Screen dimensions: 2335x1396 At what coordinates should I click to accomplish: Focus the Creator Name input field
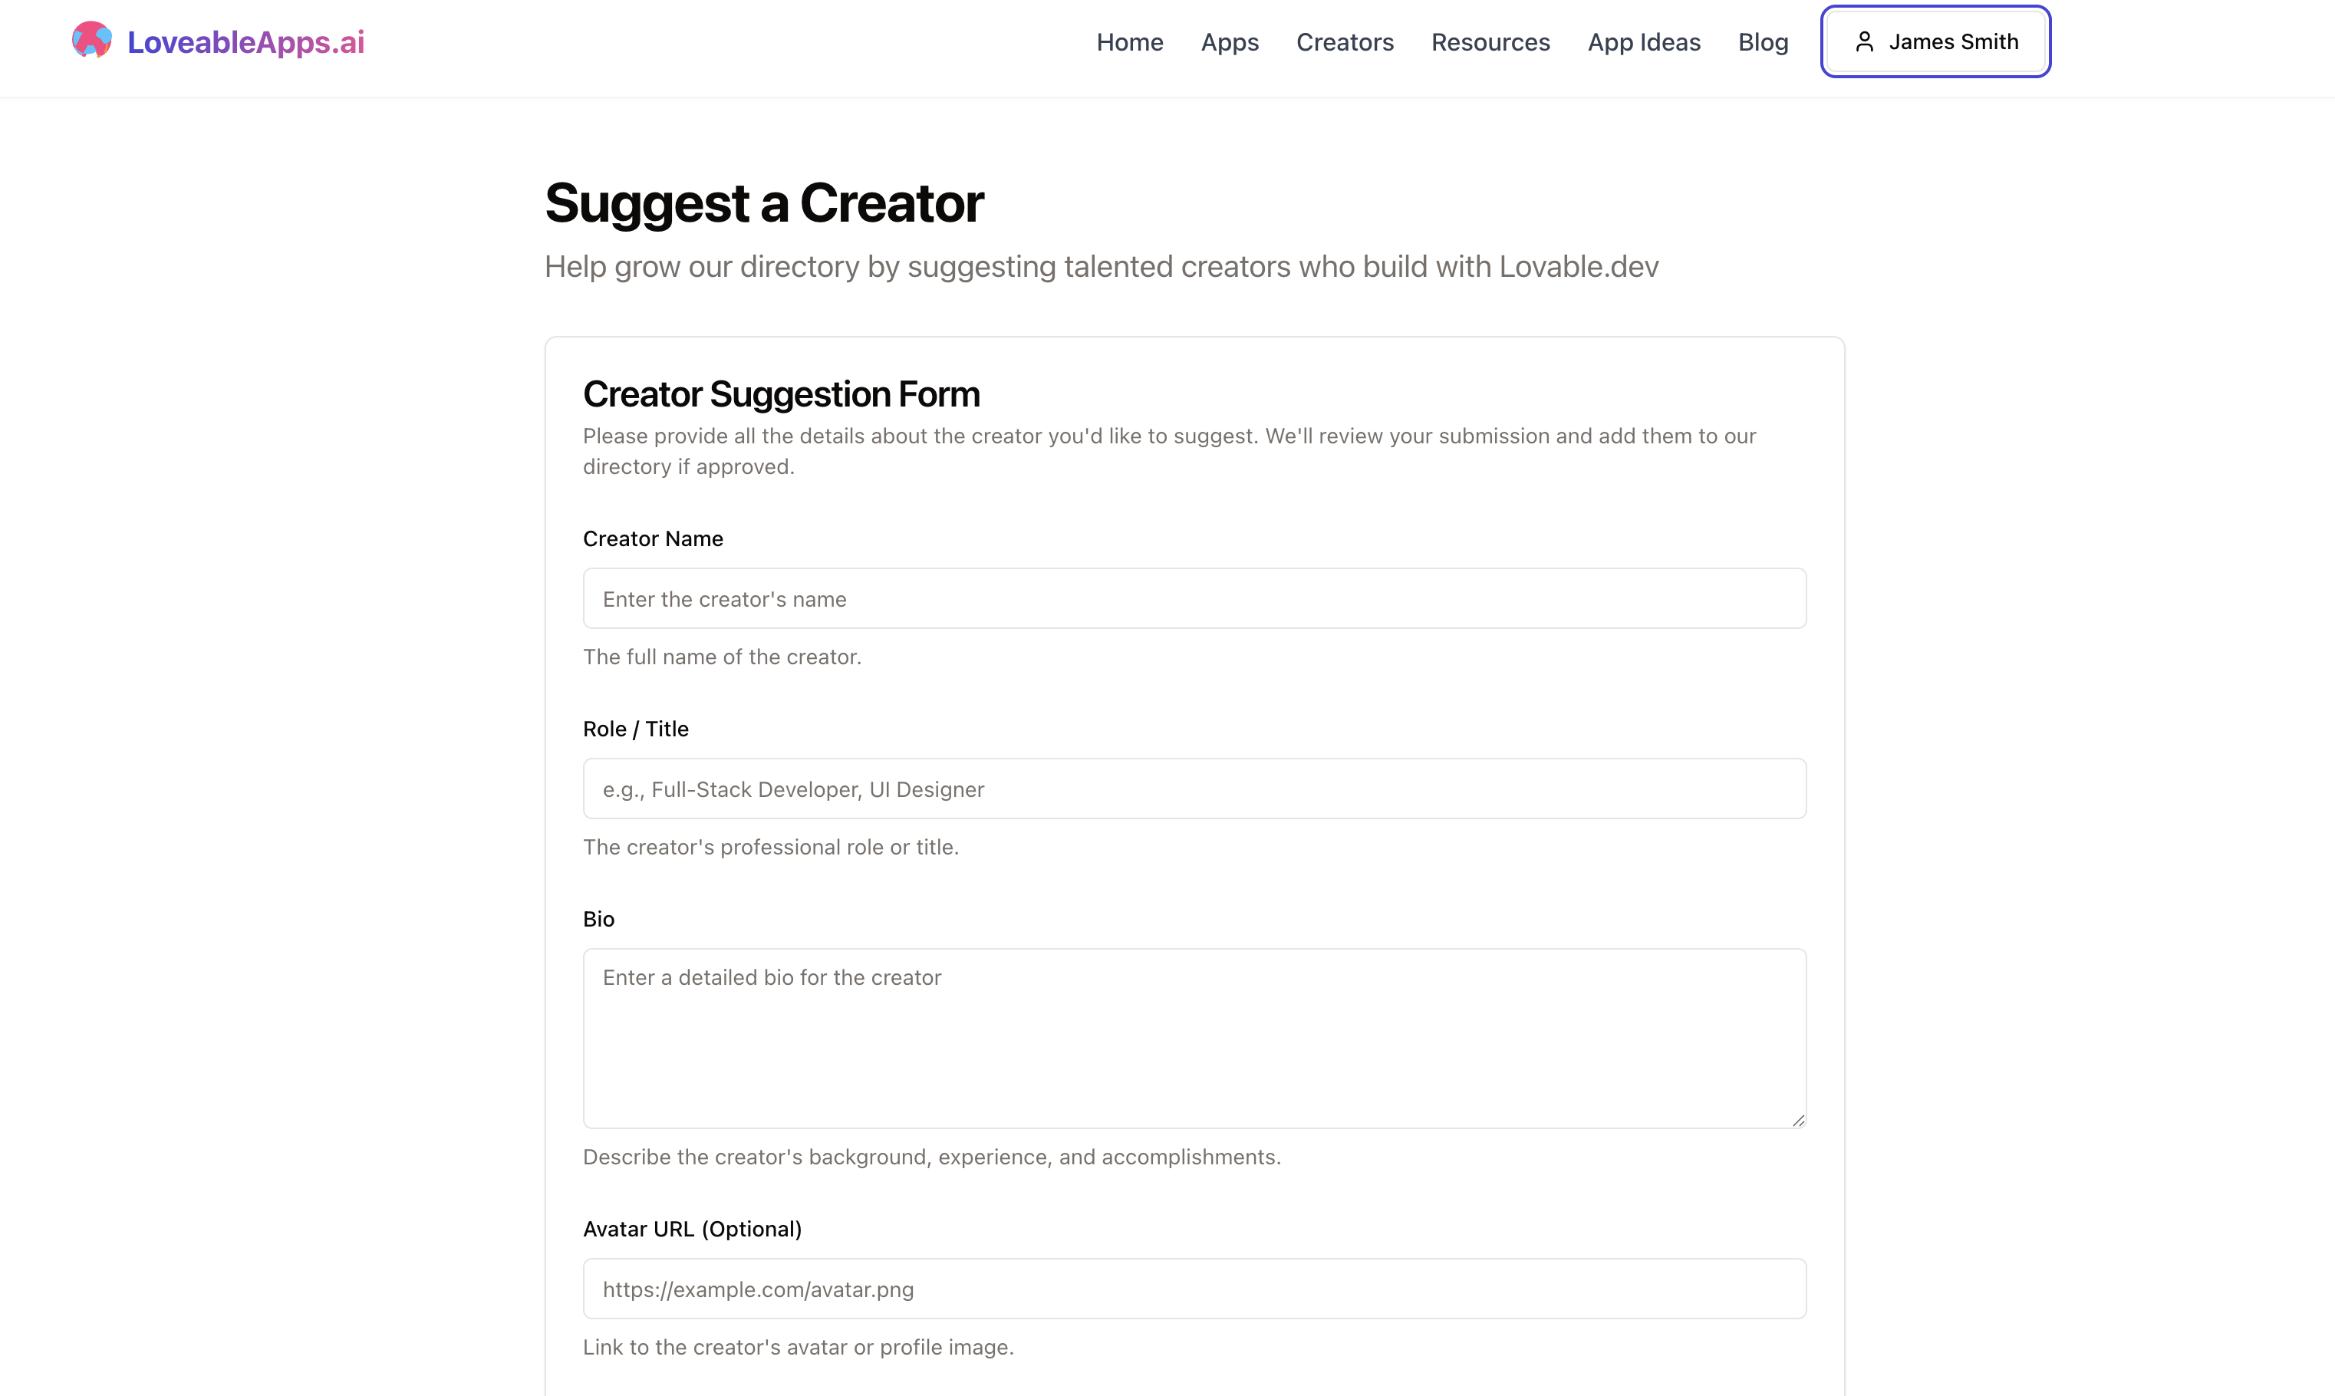coord(1194,598)
